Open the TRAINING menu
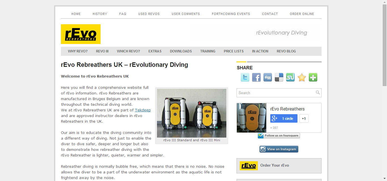Screen dimensions: 387x181 [x=208, y=51]
